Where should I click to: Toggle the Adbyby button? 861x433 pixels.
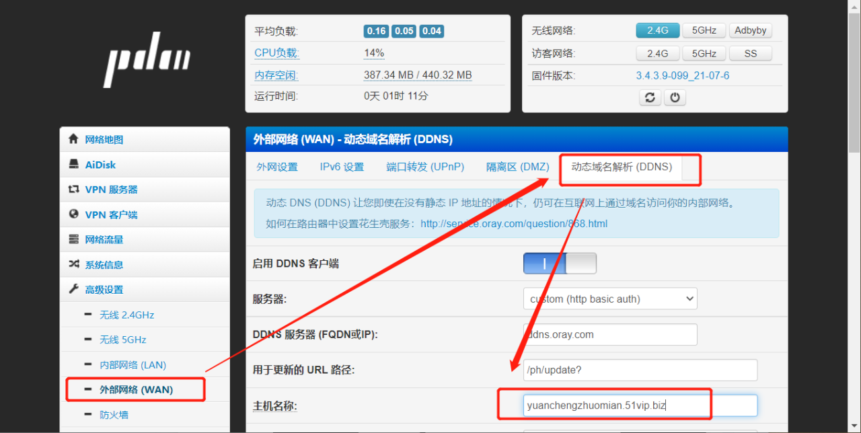coord(751,30)
